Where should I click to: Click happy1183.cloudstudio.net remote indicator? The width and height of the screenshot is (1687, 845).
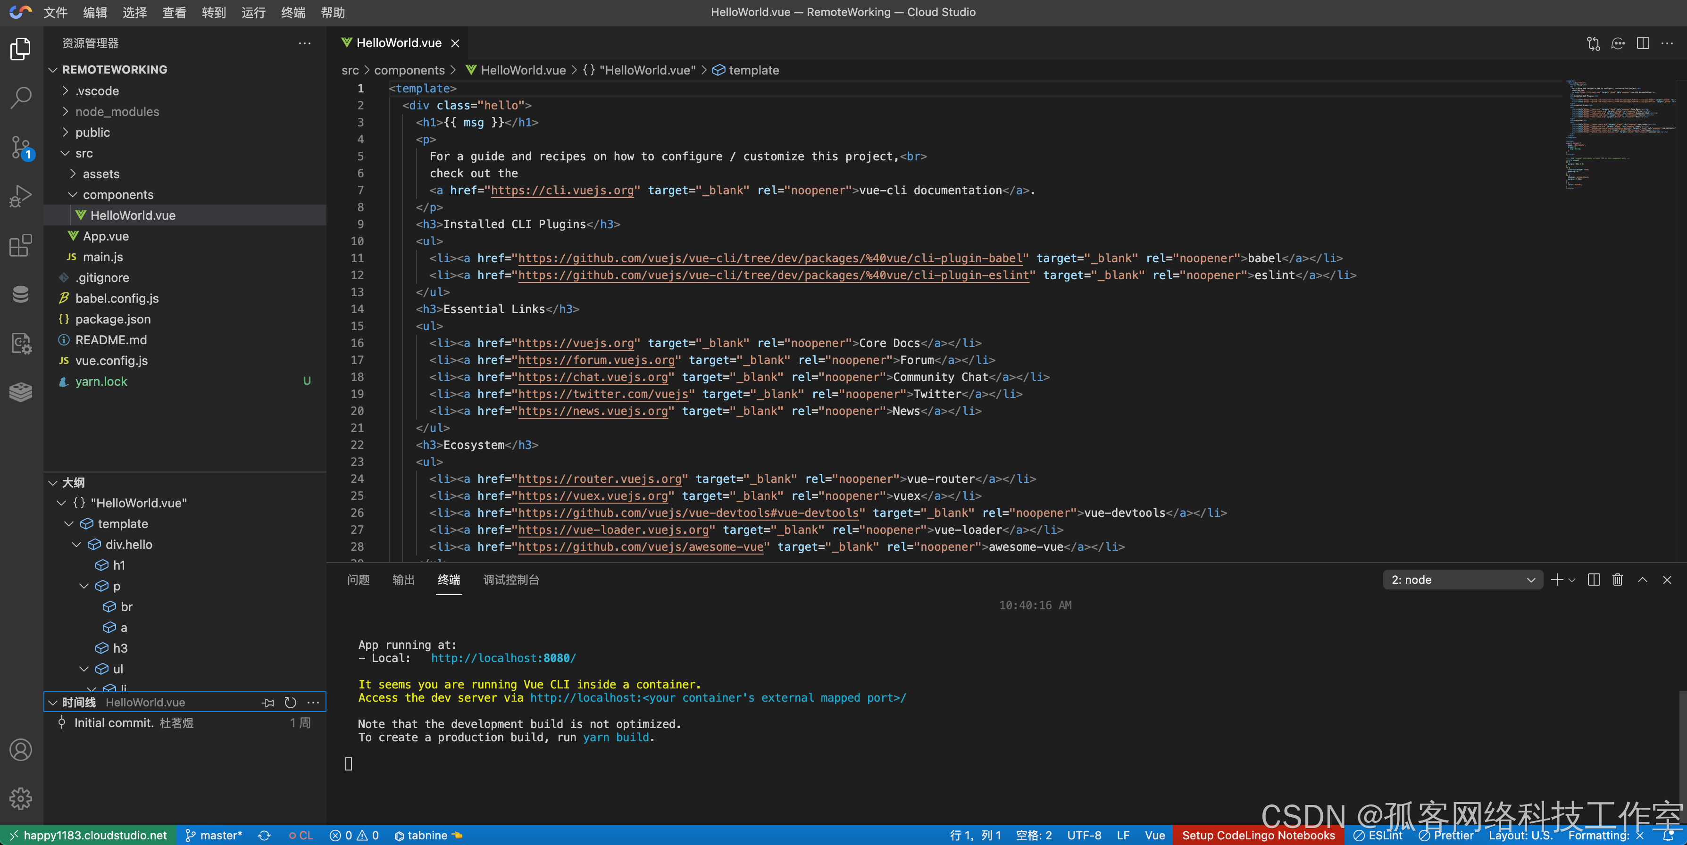tap(88, 835)
